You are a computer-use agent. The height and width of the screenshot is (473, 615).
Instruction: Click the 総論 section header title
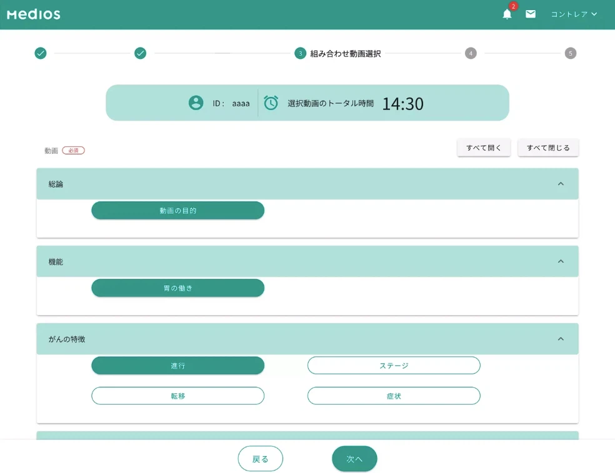[x=56, y=184]
